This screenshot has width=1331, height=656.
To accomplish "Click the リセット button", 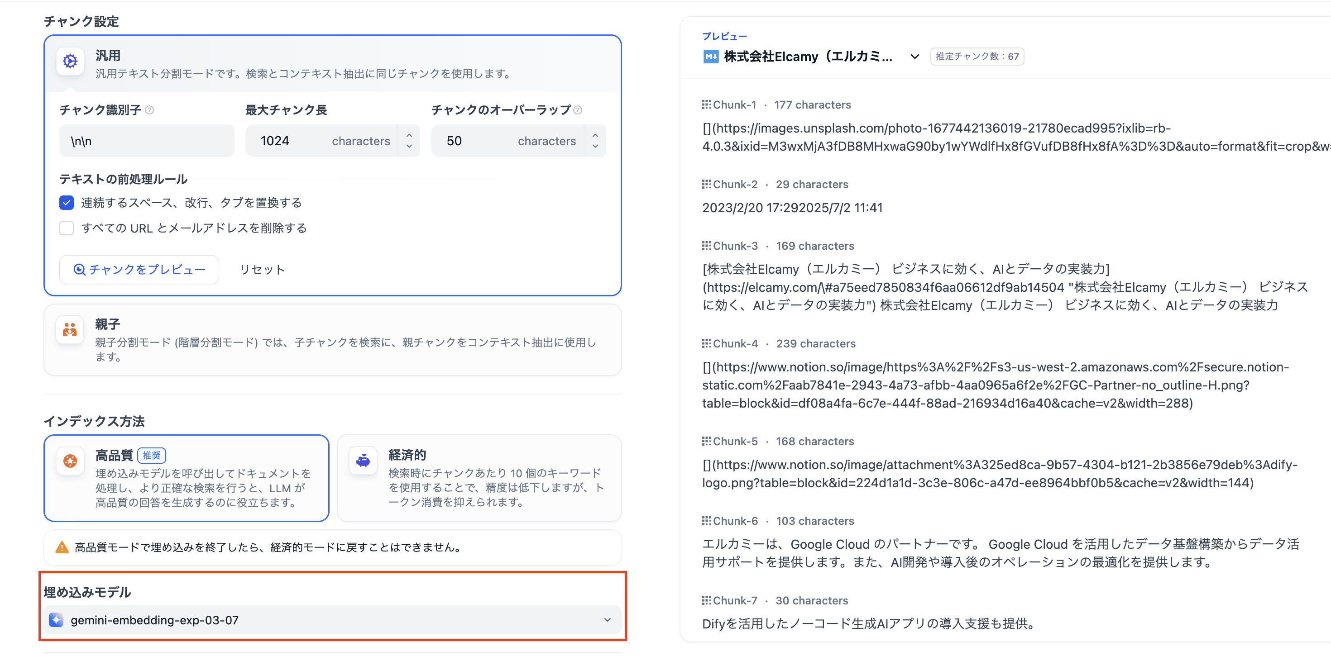I will [x=262, y=269].
